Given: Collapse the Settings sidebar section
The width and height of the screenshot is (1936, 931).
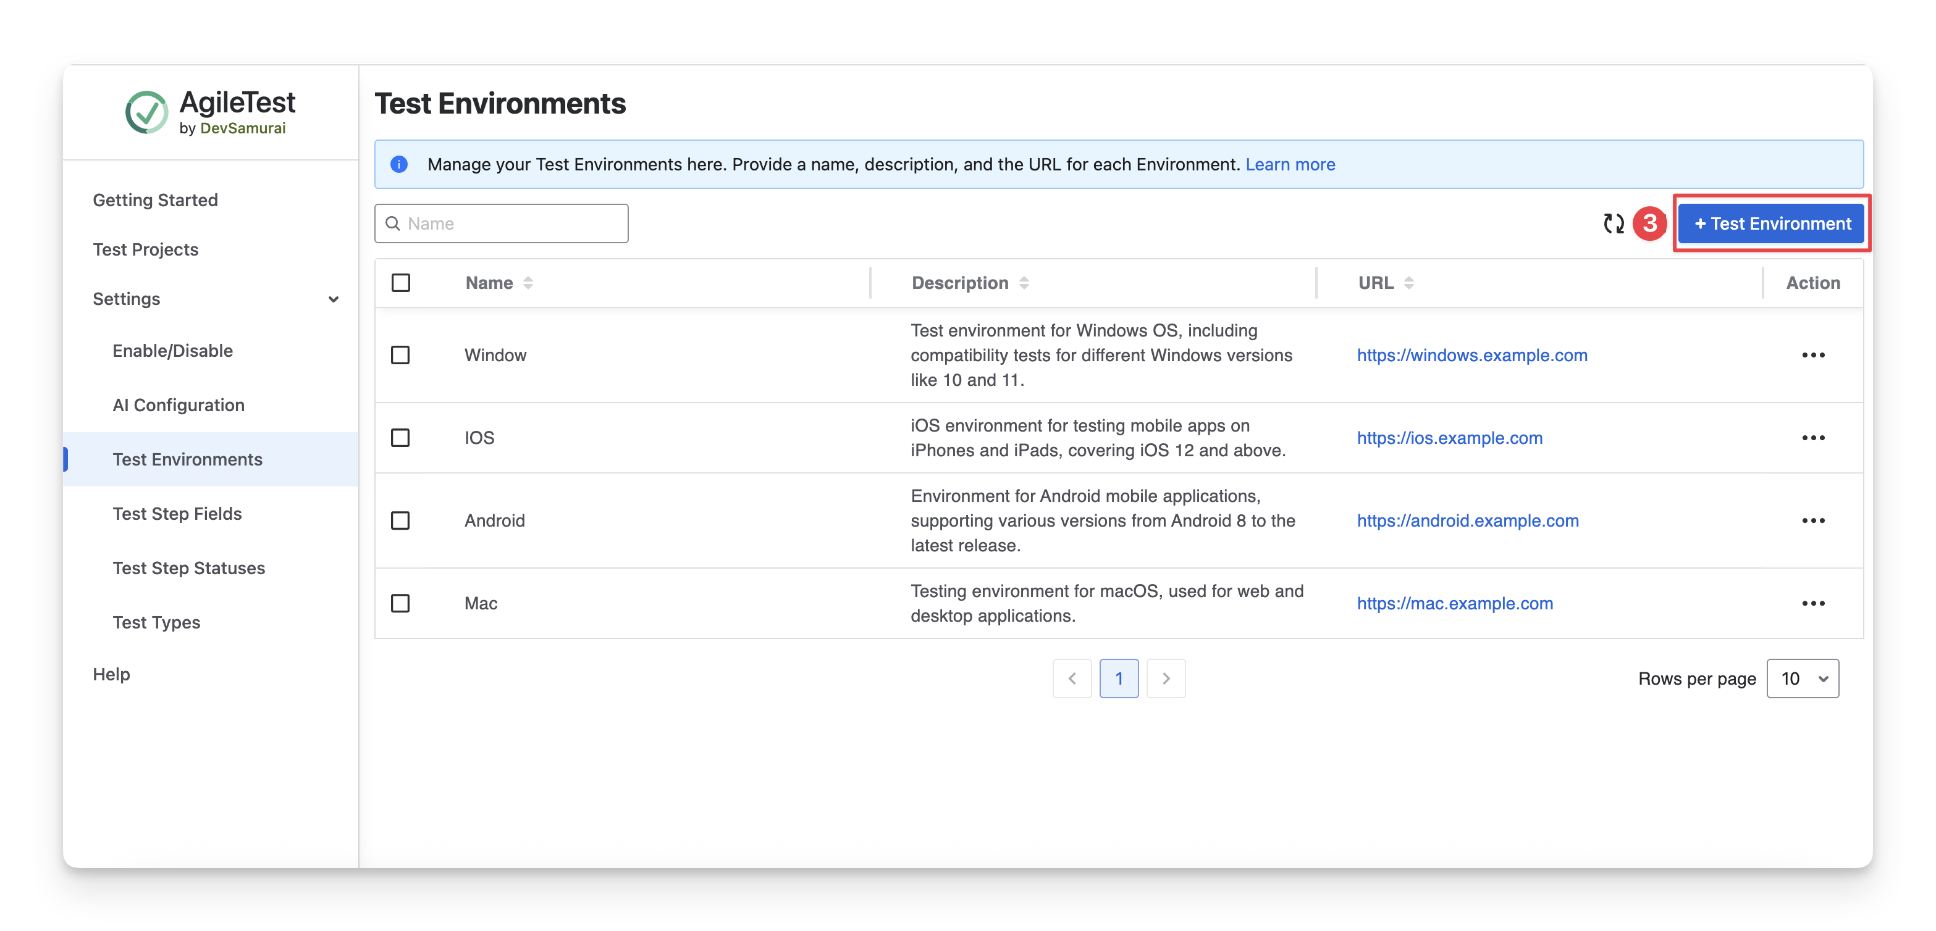Looking at the screenshot, I should click(x=333, y=299).
